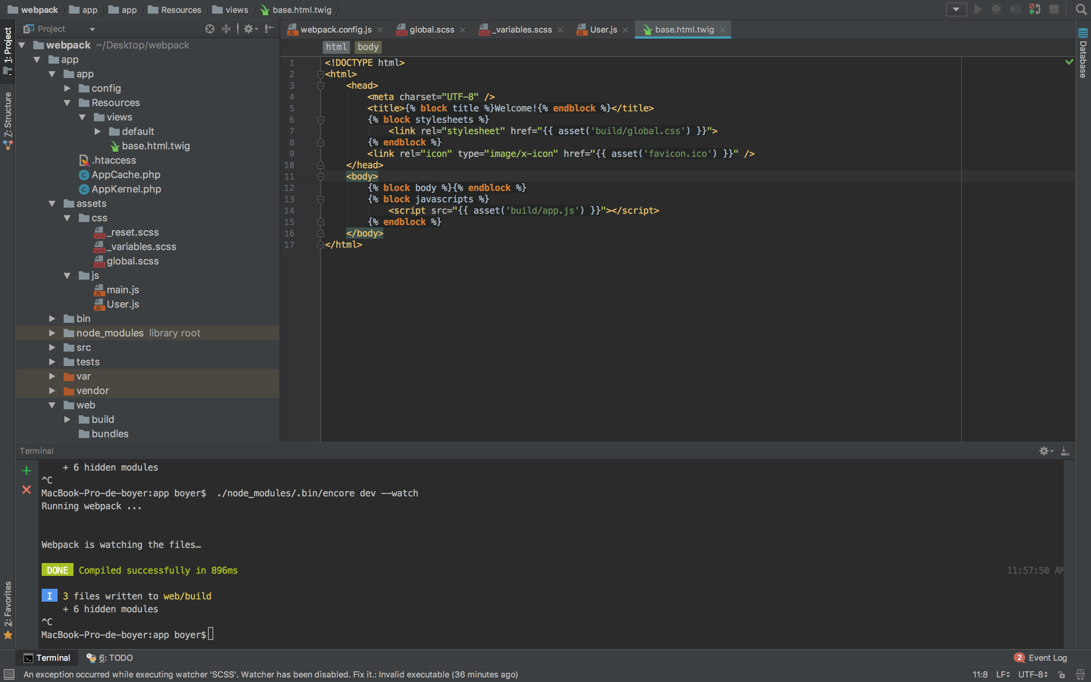Open the Event Log
The width and height of the screenshot is (1091, 682).
pos(1041,658)
